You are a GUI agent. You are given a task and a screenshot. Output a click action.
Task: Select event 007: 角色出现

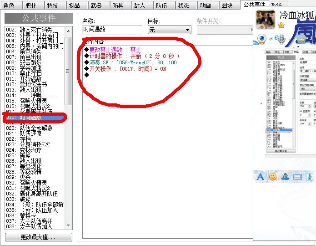tap(35, 57)
